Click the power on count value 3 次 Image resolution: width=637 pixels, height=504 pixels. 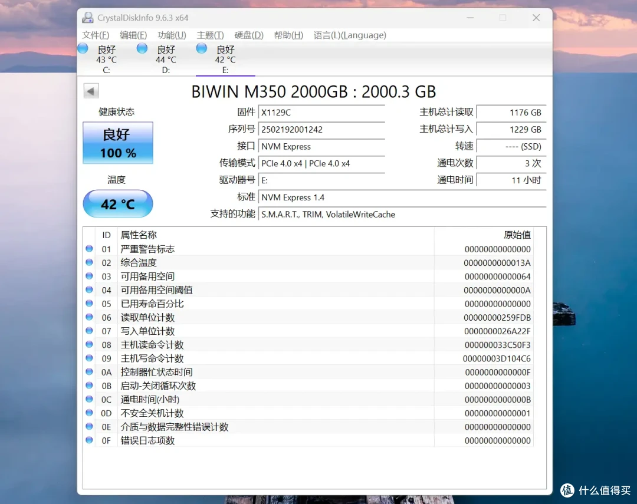511,164
